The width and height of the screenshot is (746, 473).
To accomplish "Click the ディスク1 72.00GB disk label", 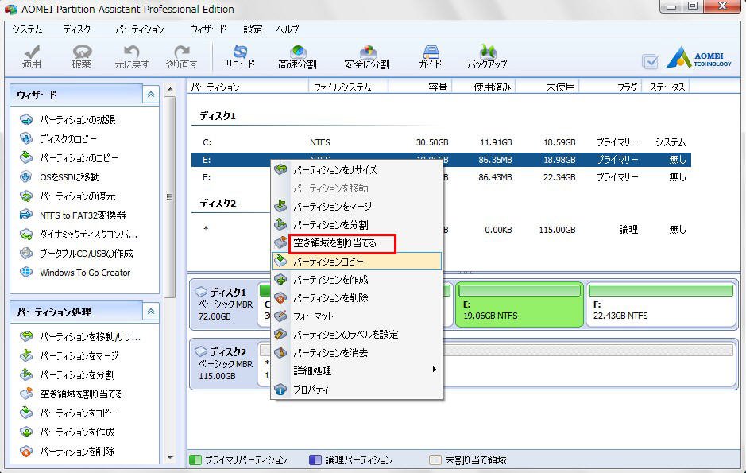I will coord(224,304).
